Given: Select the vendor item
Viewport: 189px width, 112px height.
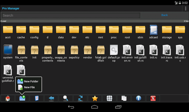Looking at the screenshot, I should coord(88,52).
